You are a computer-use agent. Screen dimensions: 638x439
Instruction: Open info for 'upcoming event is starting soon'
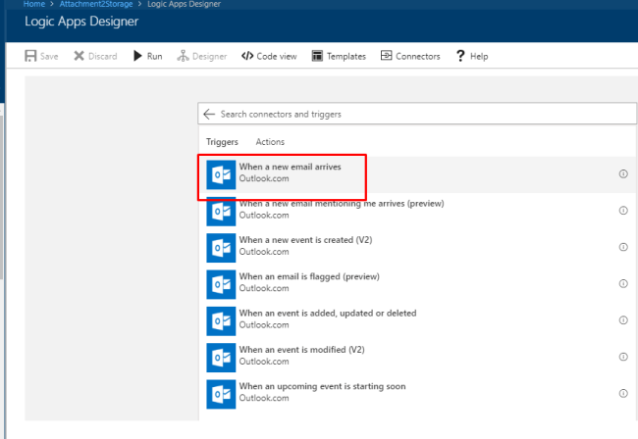pyautogui.click(x=623, y=393)
